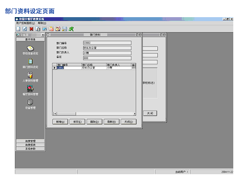The width and height of the screenshot is (239, 181).
Task: Click the red X delete toolbar icon
Action: click(32, 29)
